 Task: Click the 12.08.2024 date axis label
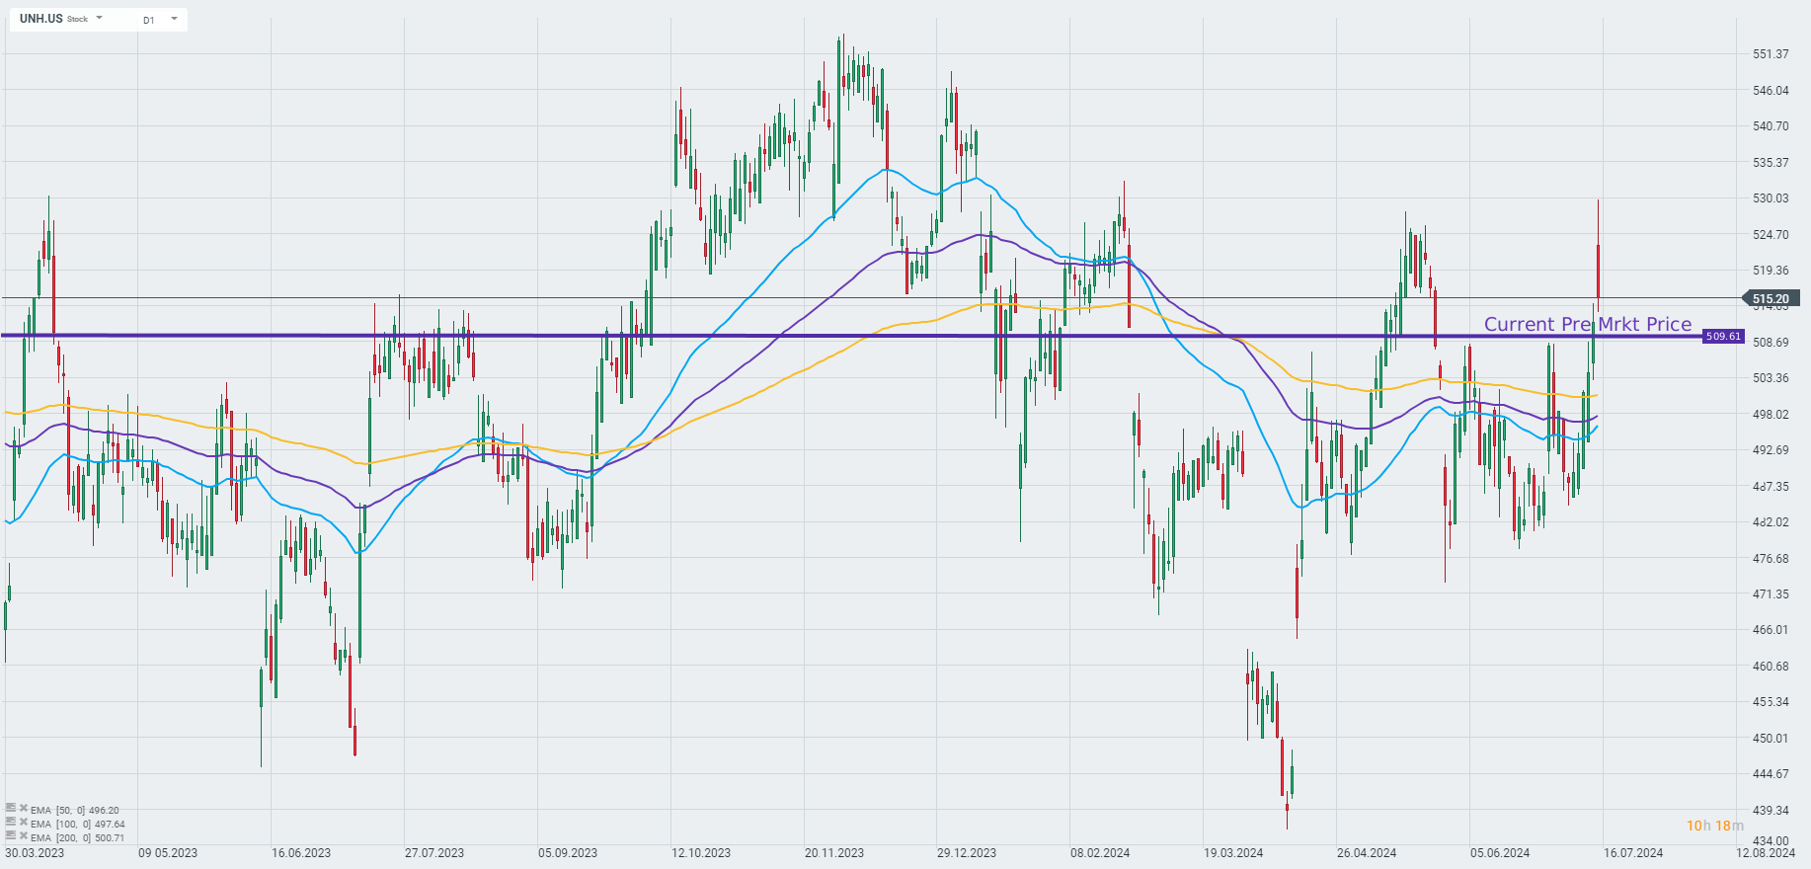pyautogui.click(x=1766, y=853)
